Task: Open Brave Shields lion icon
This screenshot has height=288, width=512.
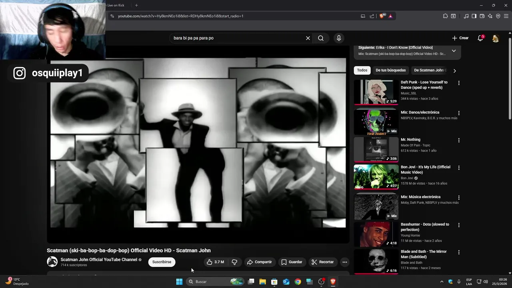Action: (x=382, y=16)
